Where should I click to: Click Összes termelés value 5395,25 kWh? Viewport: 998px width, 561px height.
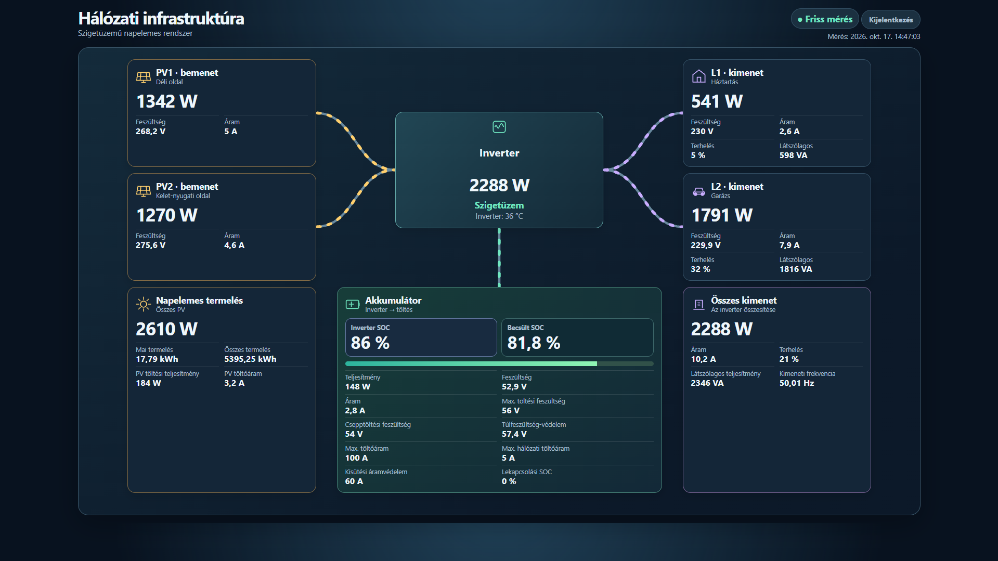tap(250, 359)
